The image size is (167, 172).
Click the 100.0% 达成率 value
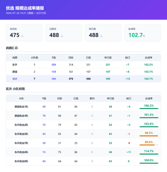click(x=149, y=160)
